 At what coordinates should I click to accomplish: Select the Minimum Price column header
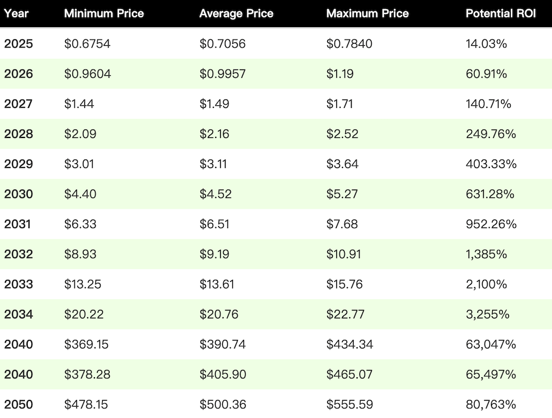click(x=104, y=14)
